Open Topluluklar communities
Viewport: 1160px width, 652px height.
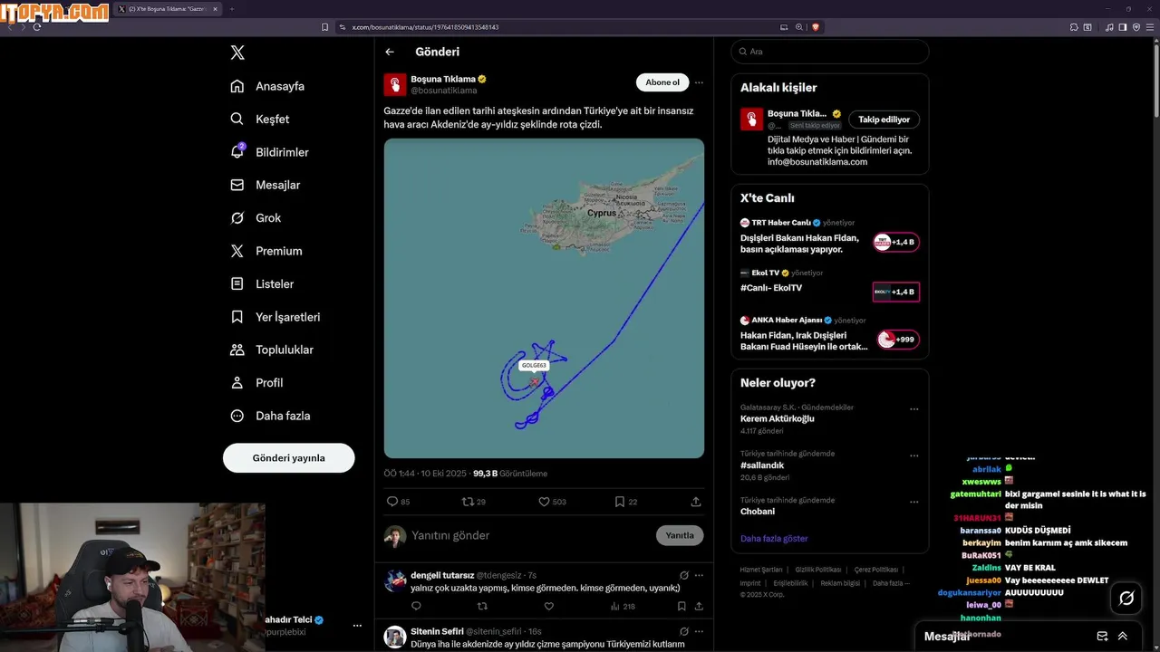pos(271,350)
